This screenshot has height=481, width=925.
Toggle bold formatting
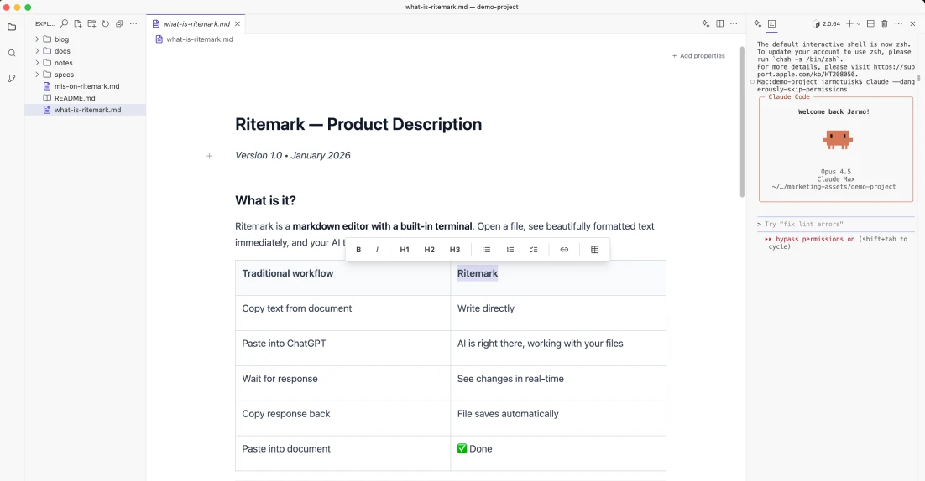(358, 250)
